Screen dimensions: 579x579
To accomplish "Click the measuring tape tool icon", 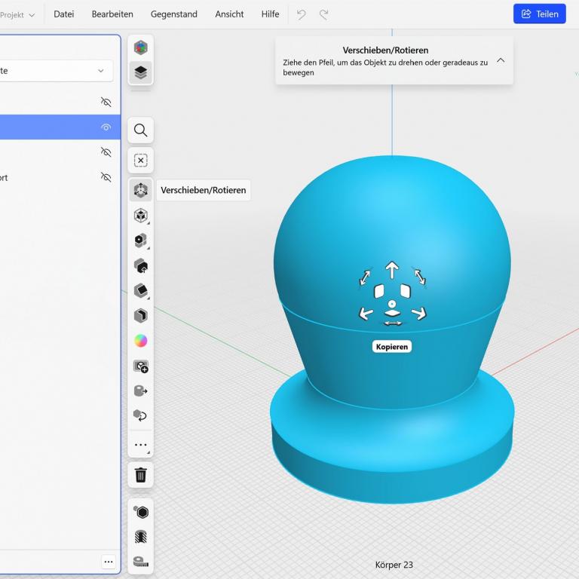I will (140, 561).
